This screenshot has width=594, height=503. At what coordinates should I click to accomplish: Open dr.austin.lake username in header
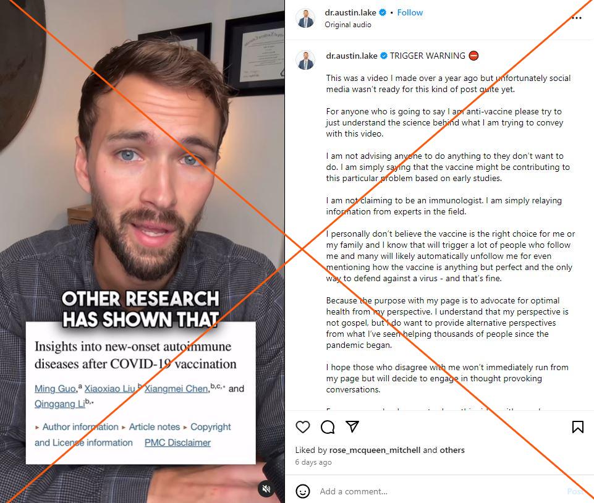point(350,12)
